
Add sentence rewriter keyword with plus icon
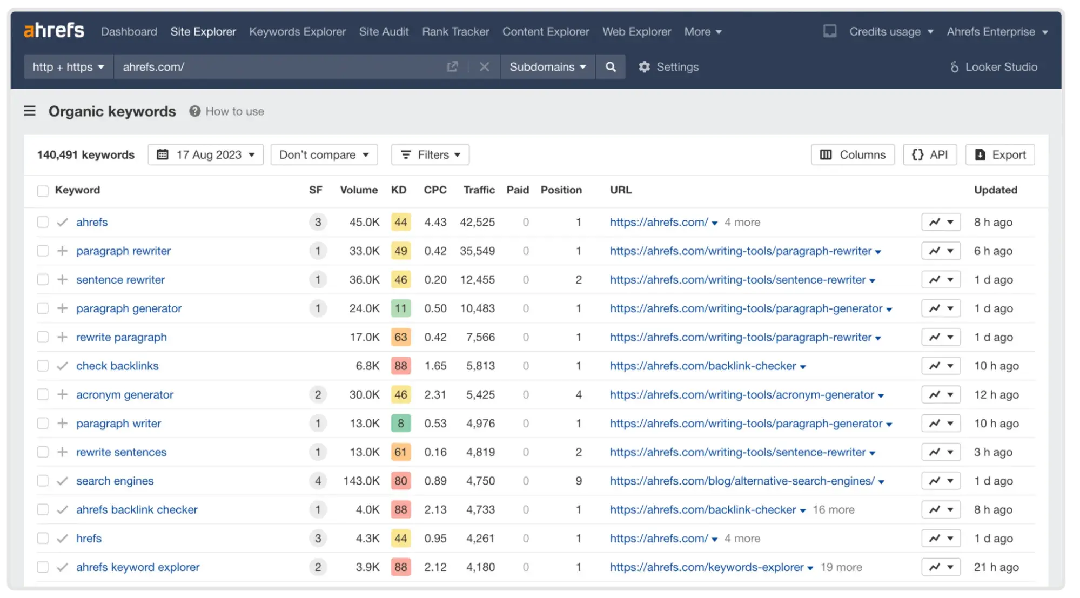tap(63, 279)
